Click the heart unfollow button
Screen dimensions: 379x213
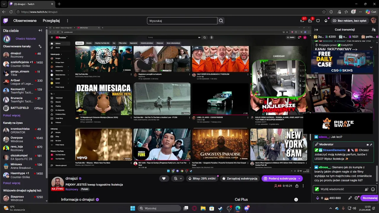[x=164, y=178]
